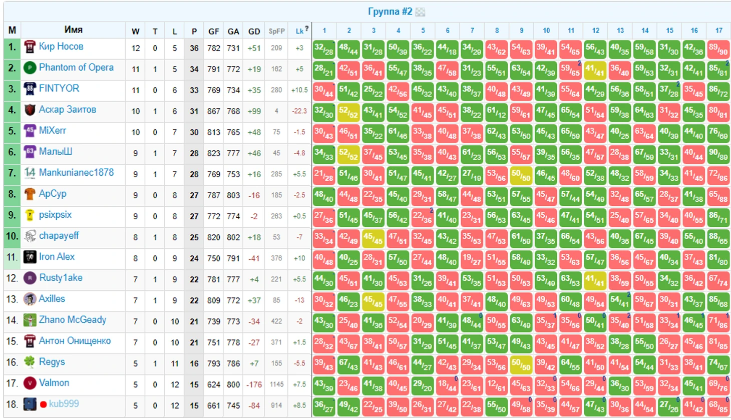Viewport: 731px width, 420px height.
Task: Click Кир Носов's jersey avatar icon
Action: 30,47
